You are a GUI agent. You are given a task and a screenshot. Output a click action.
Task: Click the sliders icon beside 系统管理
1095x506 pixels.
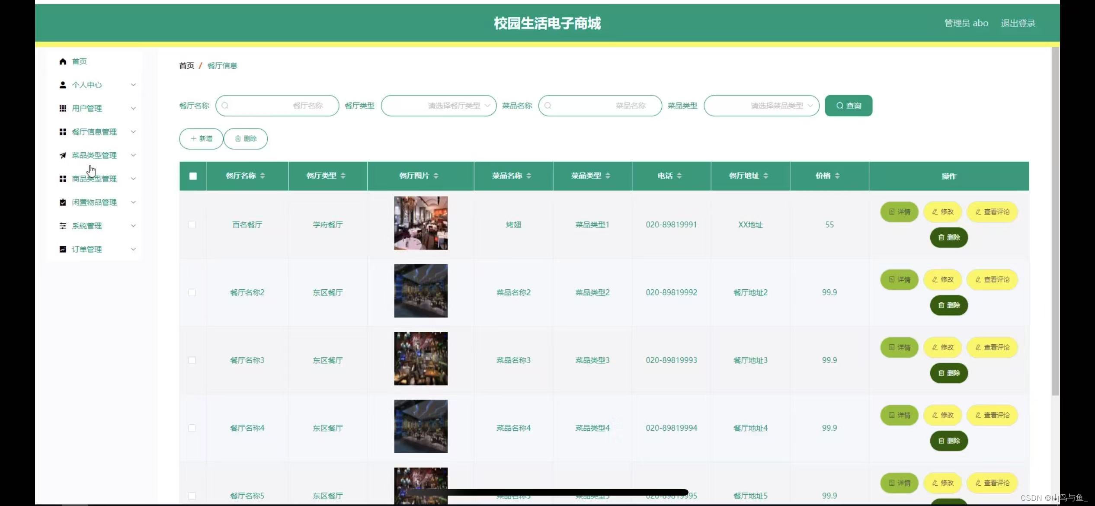coord(63,226)
